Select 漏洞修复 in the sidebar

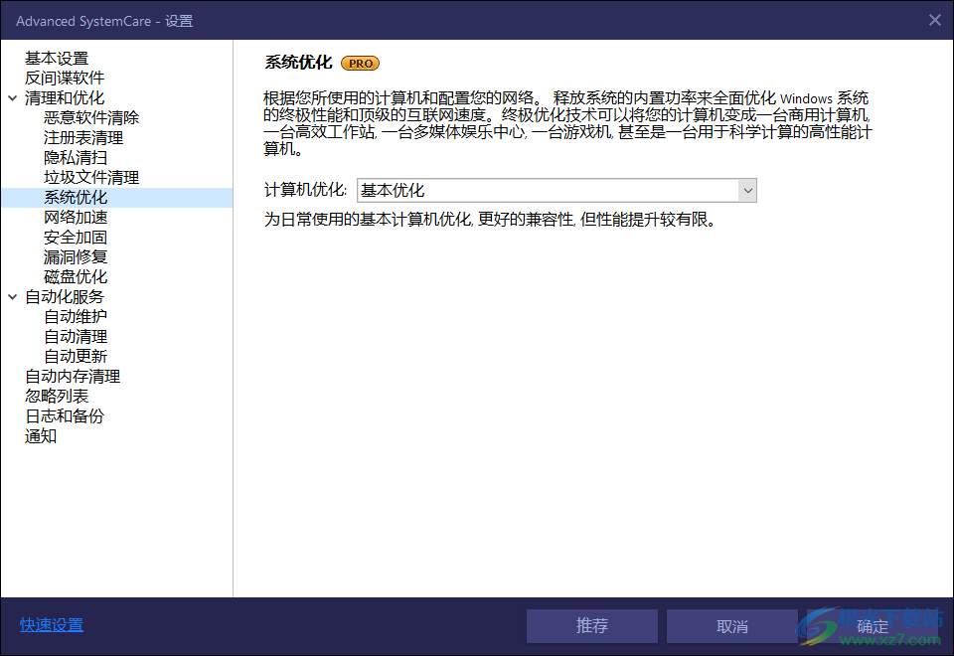[x=76, y=256]
